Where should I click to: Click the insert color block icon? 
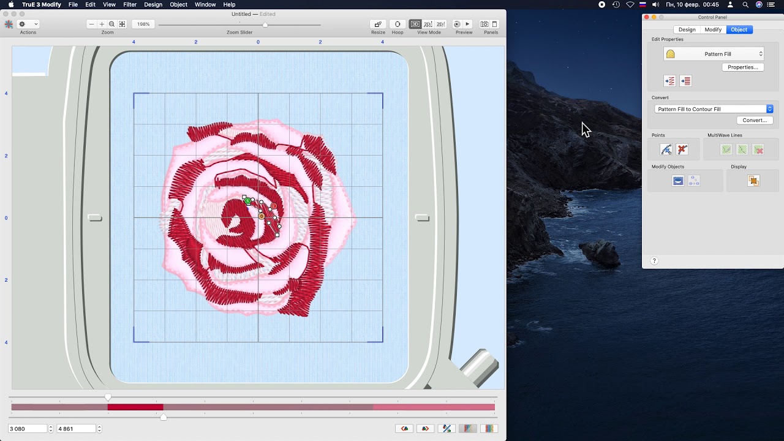click(685, 81)
